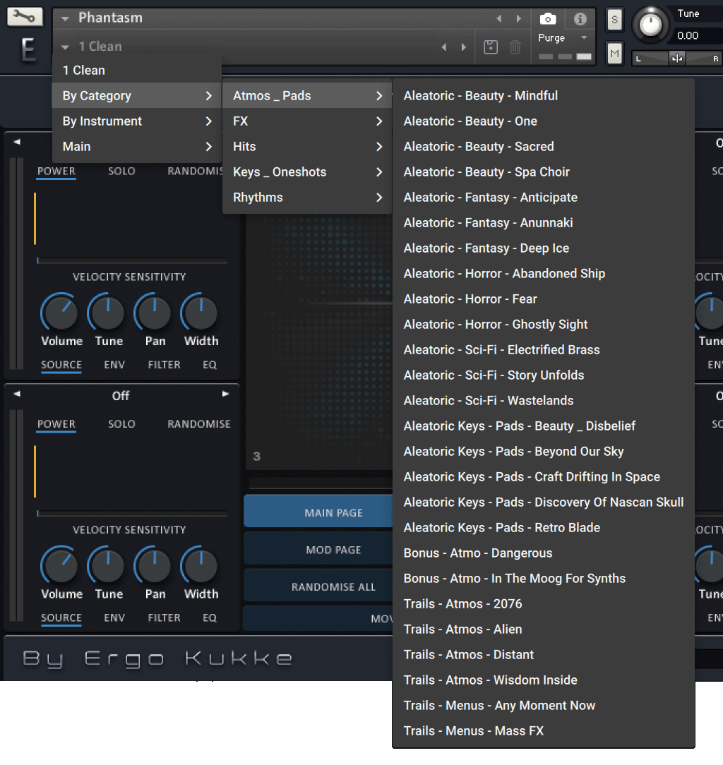Viewport: 723px width, 765px height.
Task: Expand the Main submenu
Action: click(x=137, y=146)
